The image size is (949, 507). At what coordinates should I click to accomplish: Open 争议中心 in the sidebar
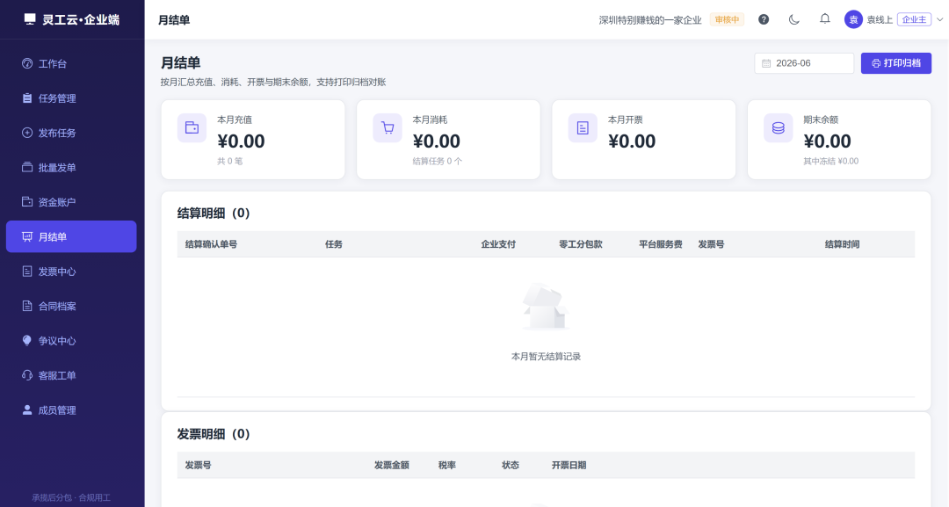tap(71, 341)
